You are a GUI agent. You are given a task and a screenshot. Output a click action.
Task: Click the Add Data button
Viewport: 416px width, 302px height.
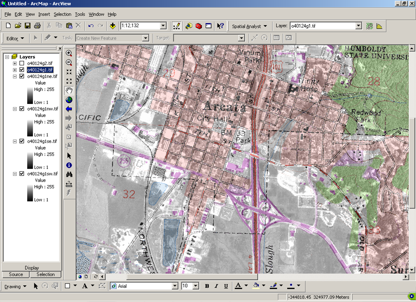click(x=112, y=26)
